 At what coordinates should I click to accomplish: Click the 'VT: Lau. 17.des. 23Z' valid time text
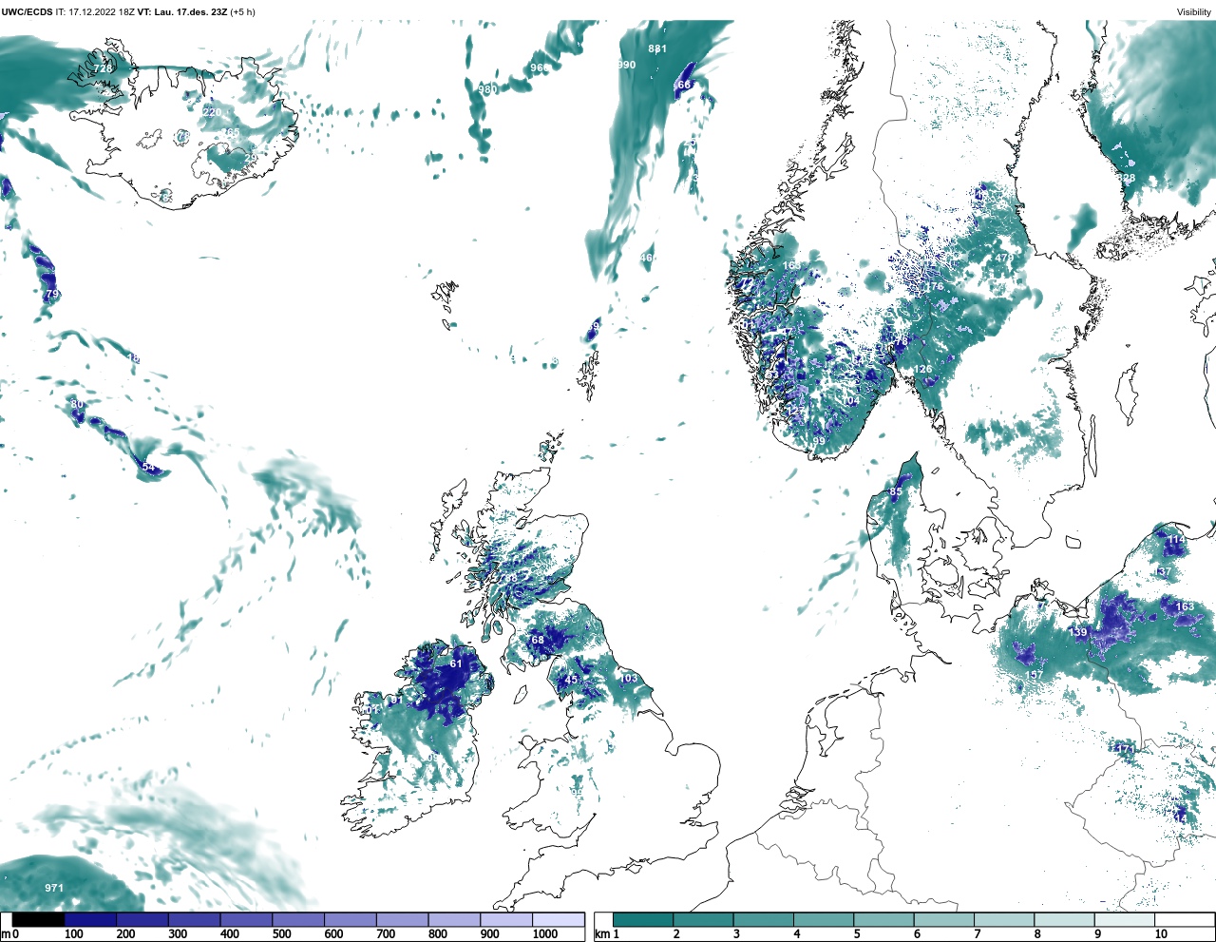point(181,12)
